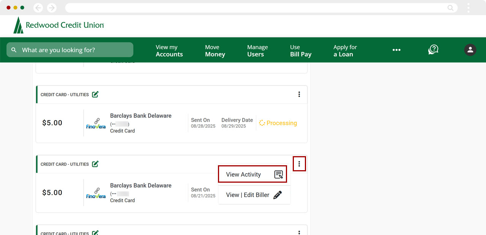Click the View Activity document icon

click(278, 174)
